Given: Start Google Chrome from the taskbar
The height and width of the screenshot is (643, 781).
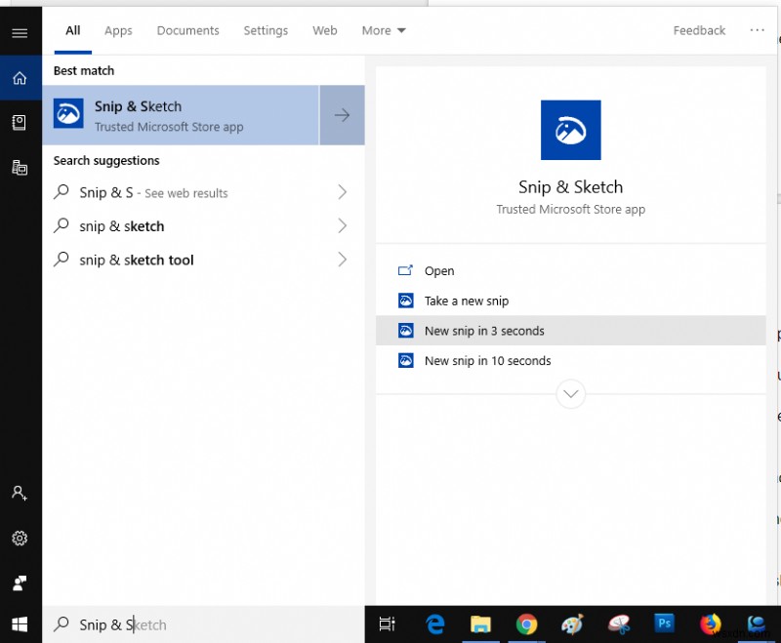Looking at the screenshot, I should 527,624.
